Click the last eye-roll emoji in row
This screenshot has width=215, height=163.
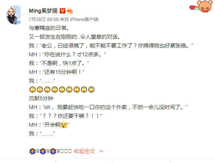tap(91, 90)
